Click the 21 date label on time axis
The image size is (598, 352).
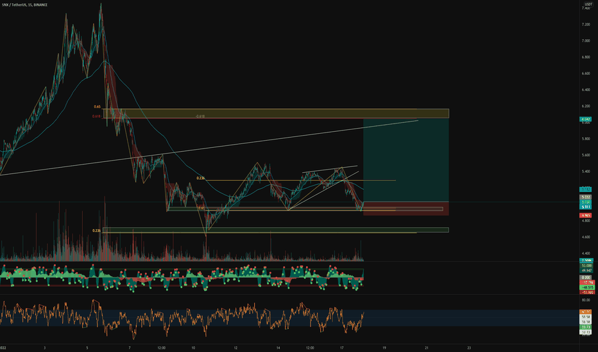(x=427, y=348)
